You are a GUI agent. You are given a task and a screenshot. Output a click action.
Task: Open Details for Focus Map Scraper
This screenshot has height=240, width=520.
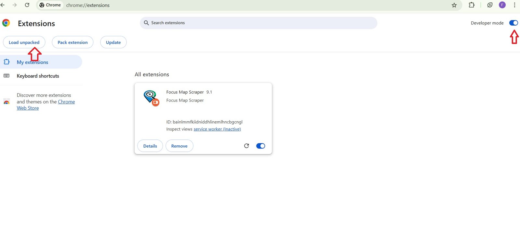pyautogui.click(x=150, y=146)
